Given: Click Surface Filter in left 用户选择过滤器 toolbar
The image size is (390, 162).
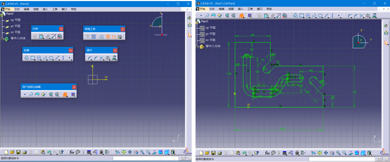Looking at the screenshot, I should click(x=37, y=95).
